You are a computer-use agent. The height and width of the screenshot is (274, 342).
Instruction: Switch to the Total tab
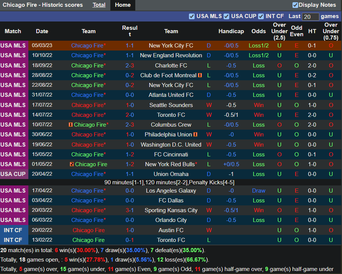[99, 5]
